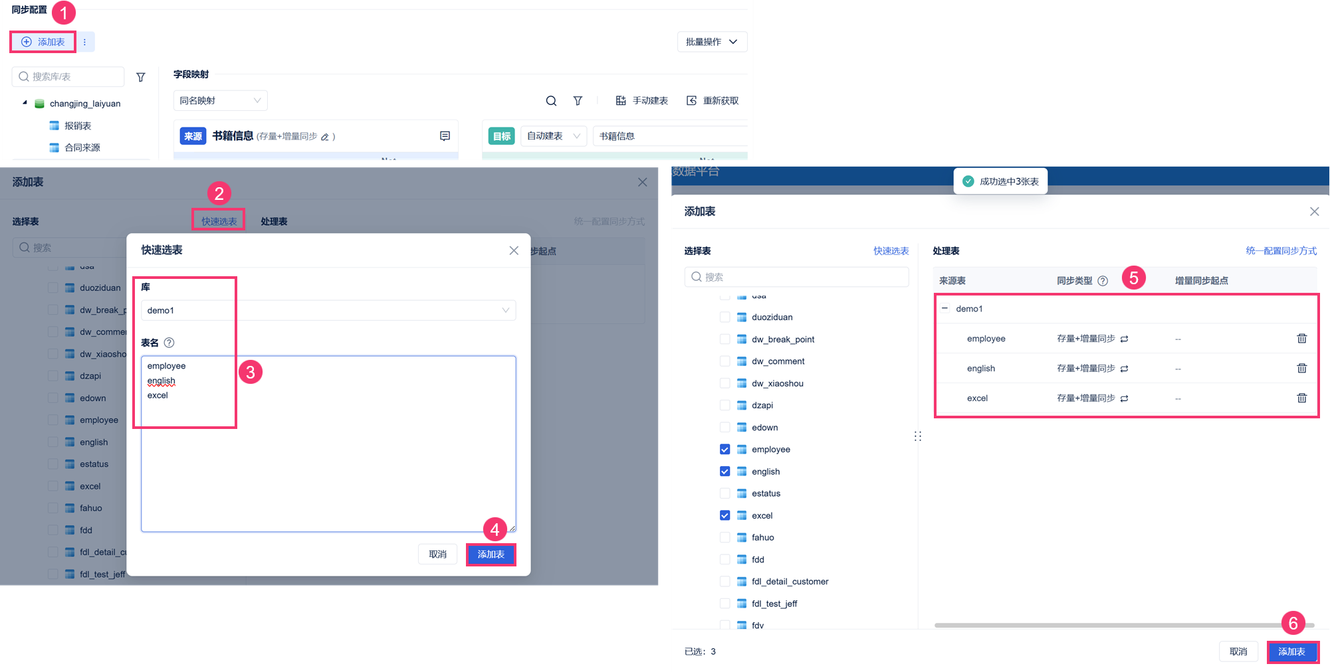Screen dimensions: 1330x672
Task: Click the help icon next to 同步类型
Action: [1103, 281]
